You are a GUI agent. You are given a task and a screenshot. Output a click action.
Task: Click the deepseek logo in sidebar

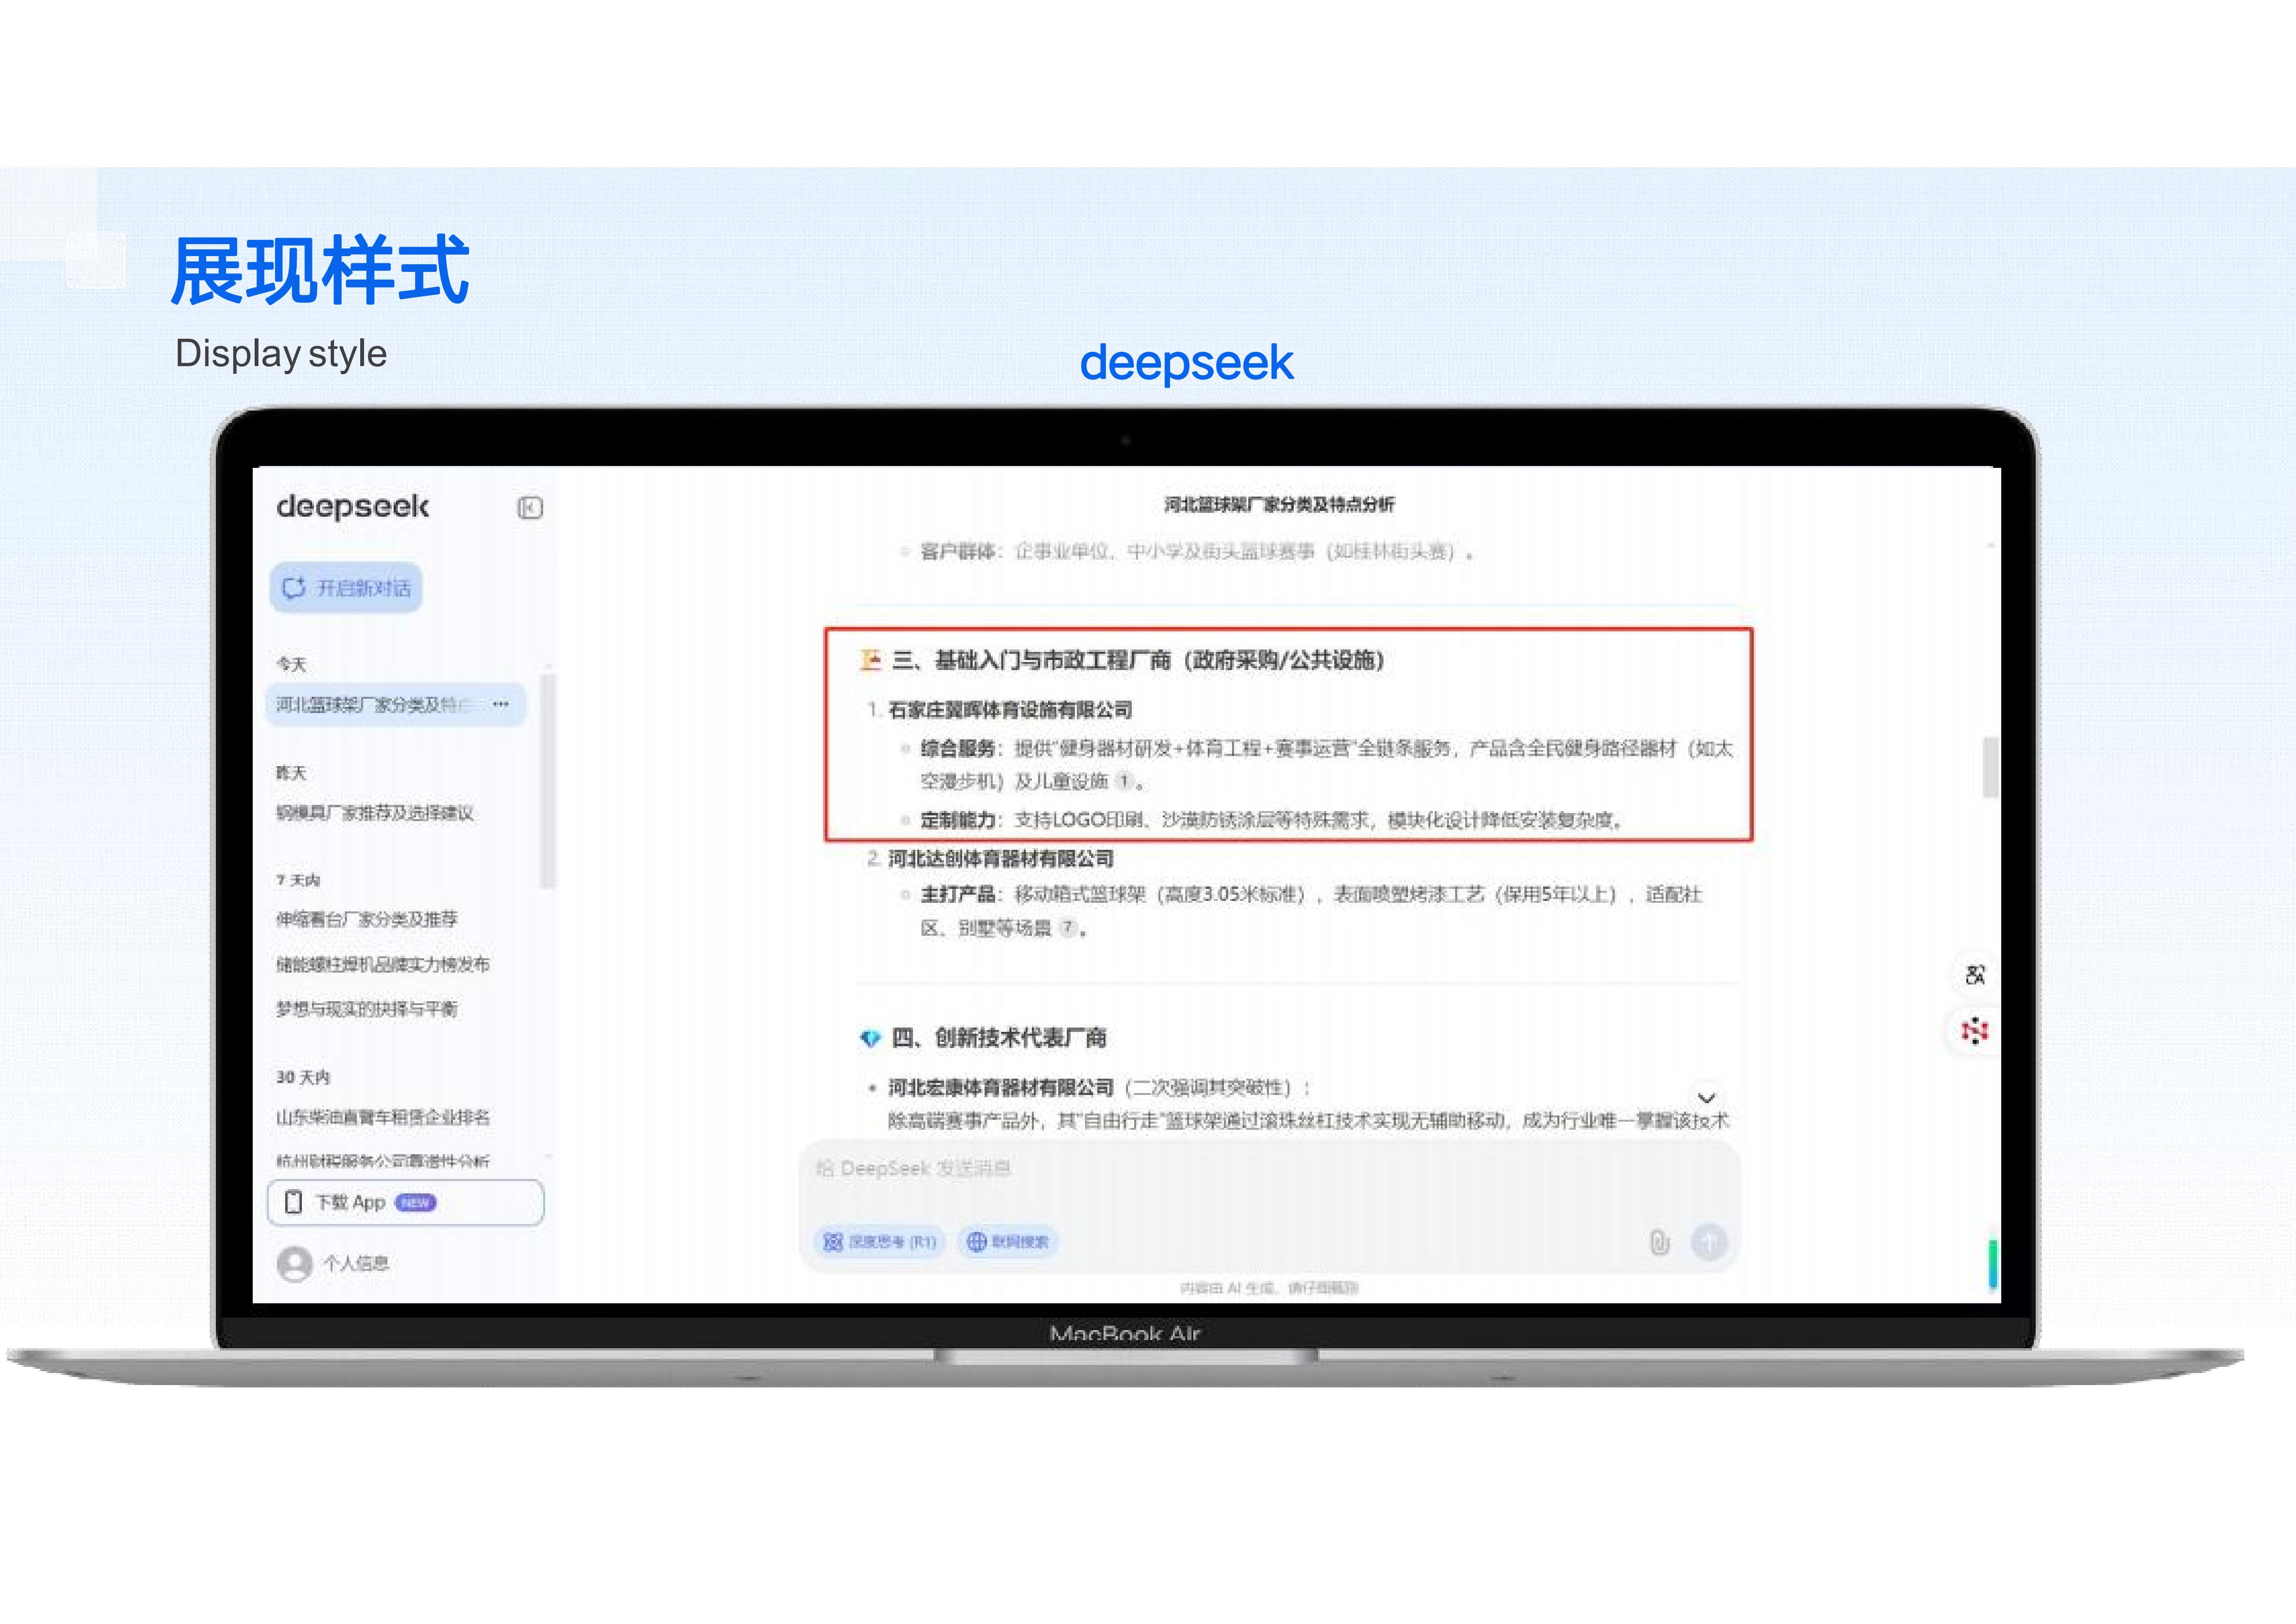click(353, 506)
